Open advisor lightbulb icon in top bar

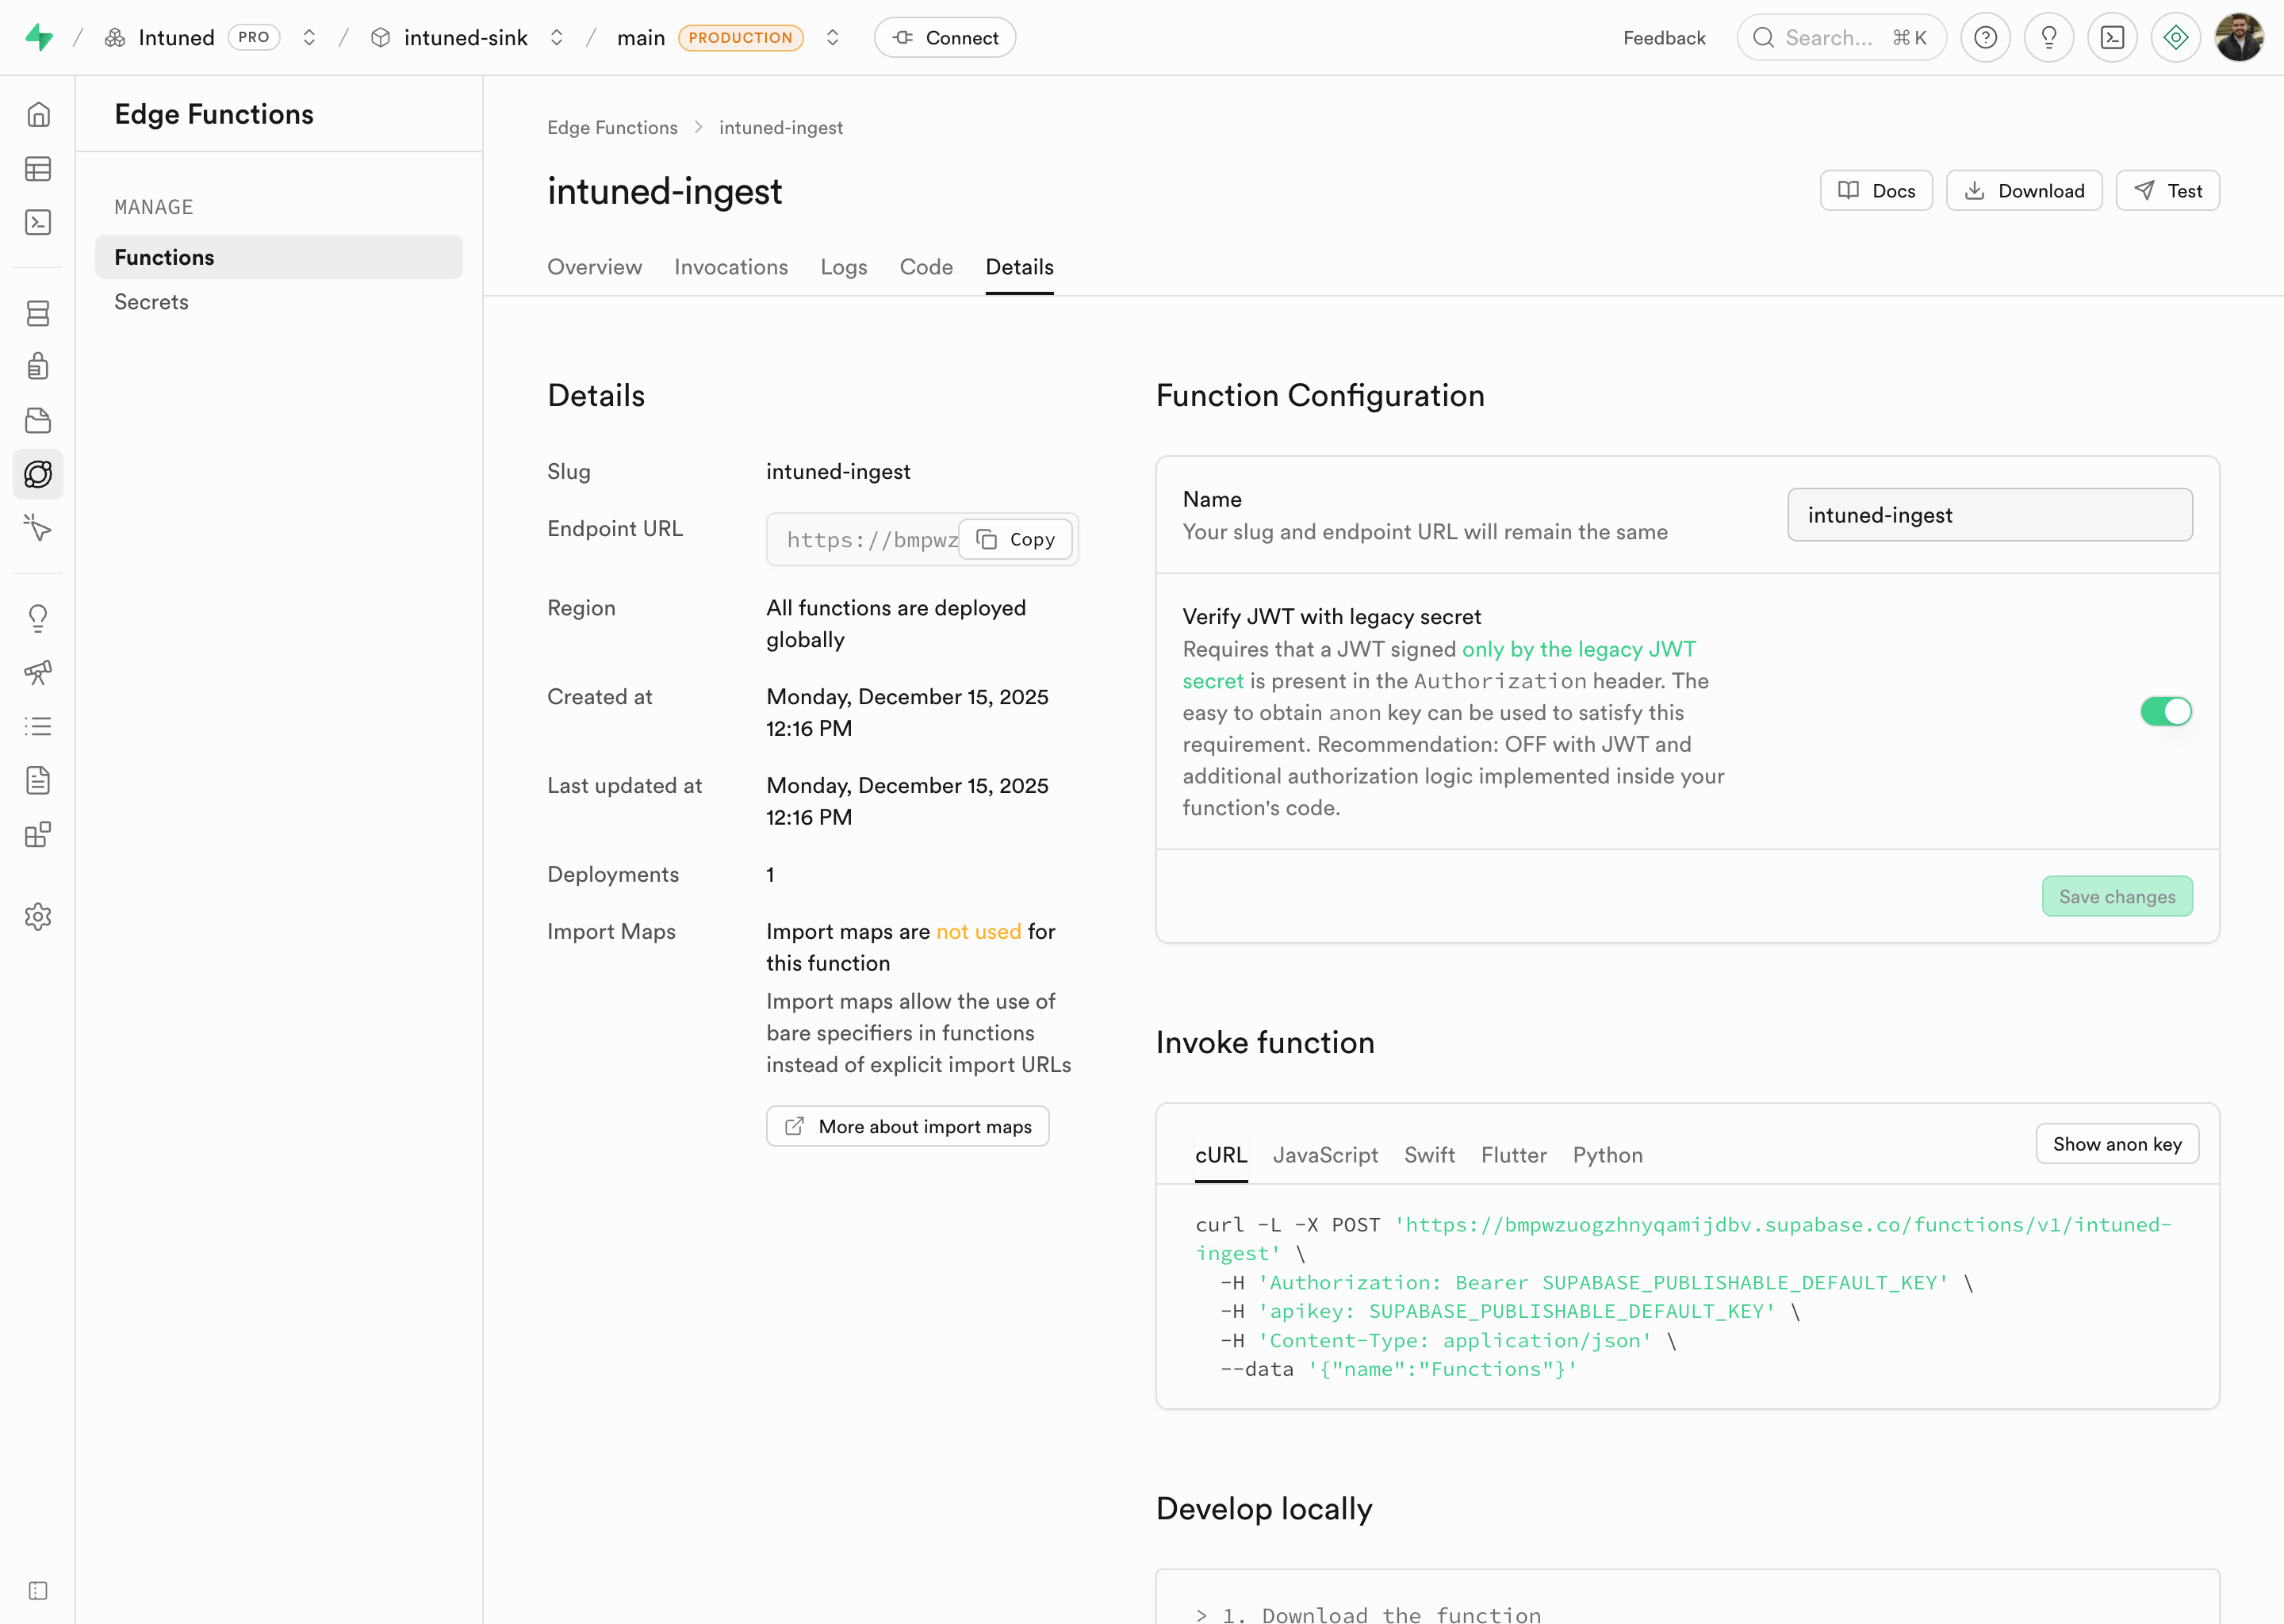(x=2049, y=38)
